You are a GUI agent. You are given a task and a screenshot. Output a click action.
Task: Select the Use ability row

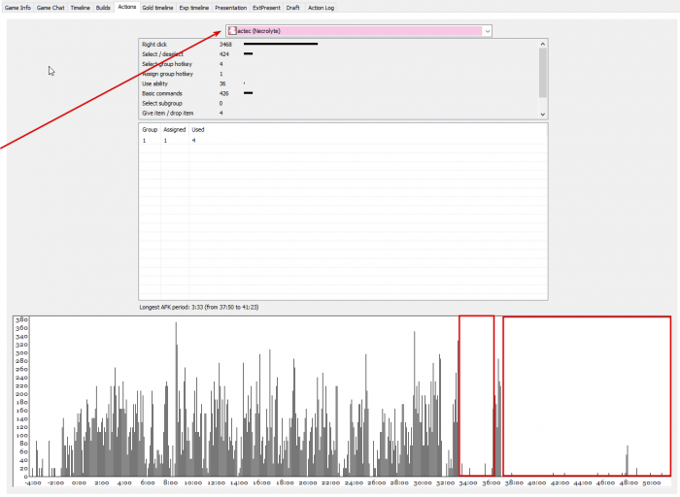coord(338,83)
